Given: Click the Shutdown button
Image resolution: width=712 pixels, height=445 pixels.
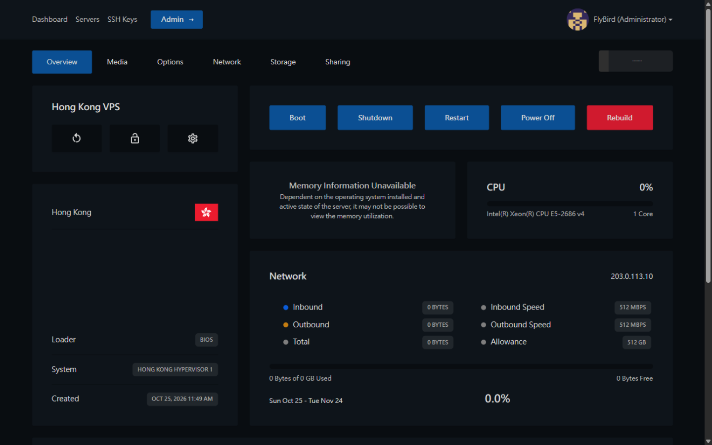Looking at the screenshot, I should [375, 118].
